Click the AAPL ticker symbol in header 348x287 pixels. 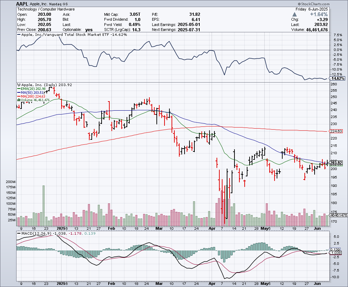pos(22,3)
